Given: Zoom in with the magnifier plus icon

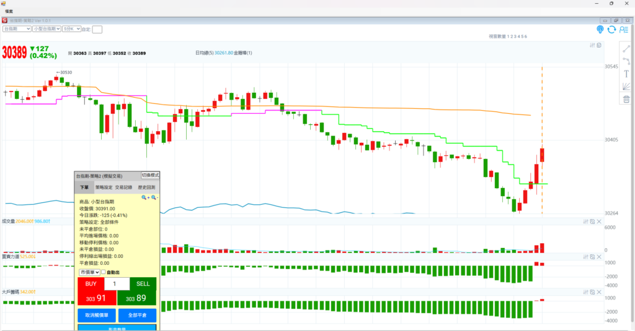Looking at the screenshot, I should pos(145,197).
